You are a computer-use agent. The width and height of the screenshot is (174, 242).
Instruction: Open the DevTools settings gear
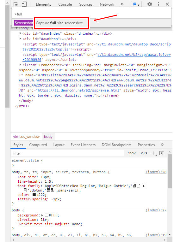coord(150,4)
